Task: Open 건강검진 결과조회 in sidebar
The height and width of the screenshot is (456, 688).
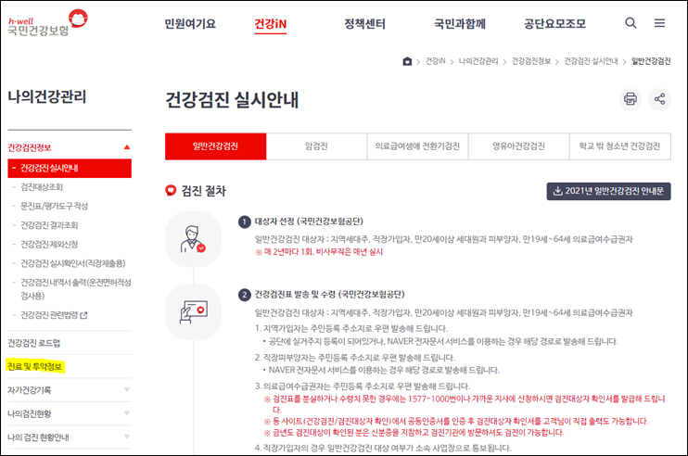Action: pos(49,225)
